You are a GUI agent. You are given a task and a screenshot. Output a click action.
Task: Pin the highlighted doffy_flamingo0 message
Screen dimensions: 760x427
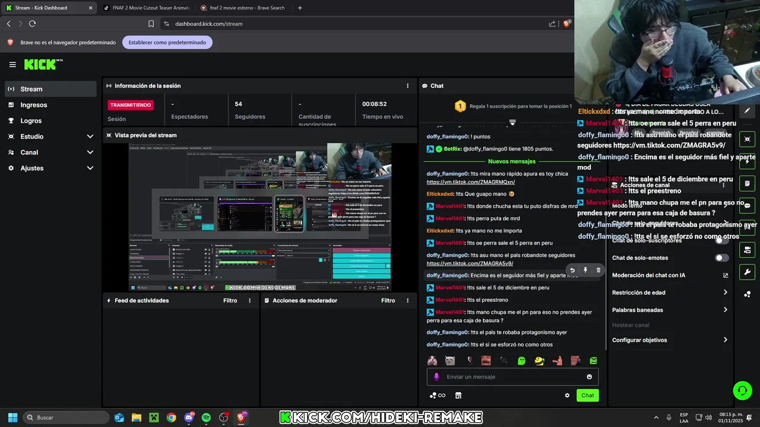click(x=585, y=270)
